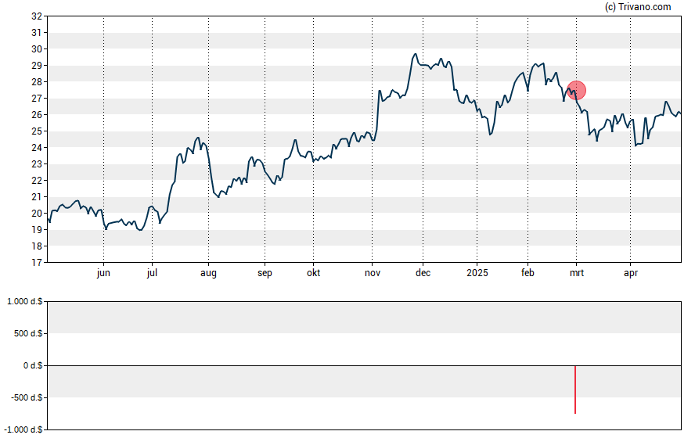Viewport: 695px width, 442px height.
Task: Click the '-500 d.$' axis label
Action: point(27,397)
